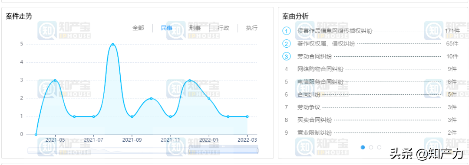Switch to the 民事 tab
Viewport: 469px width, 165px height.
tap(166, 28)
